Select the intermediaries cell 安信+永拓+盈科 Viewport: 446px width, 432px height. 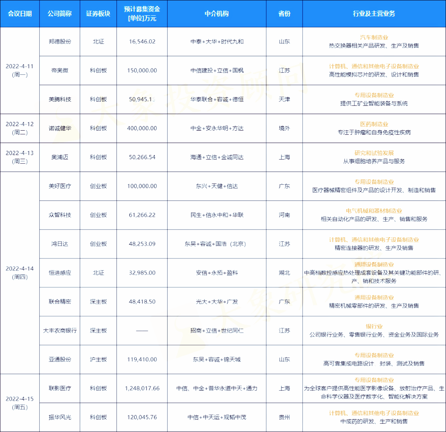click(217, 273)
